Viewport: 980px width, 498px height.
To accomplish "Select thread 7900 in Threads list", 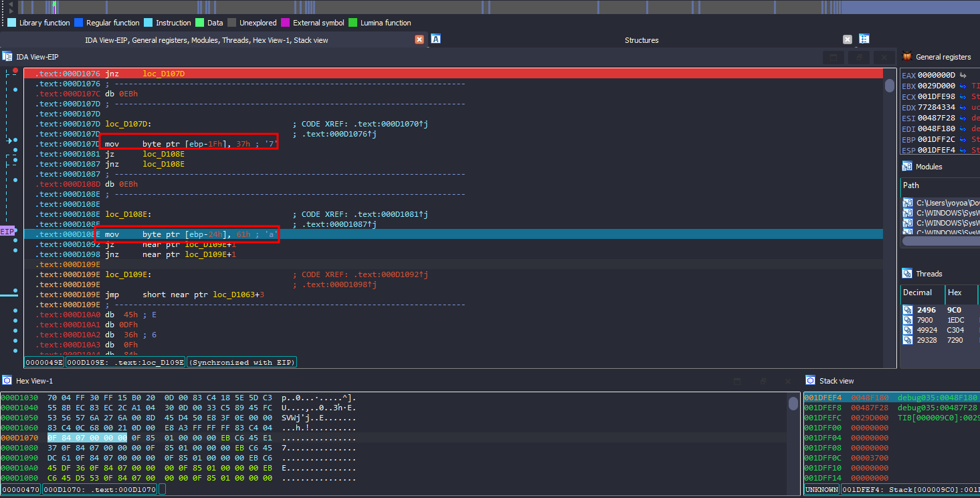I will (925, 320).
